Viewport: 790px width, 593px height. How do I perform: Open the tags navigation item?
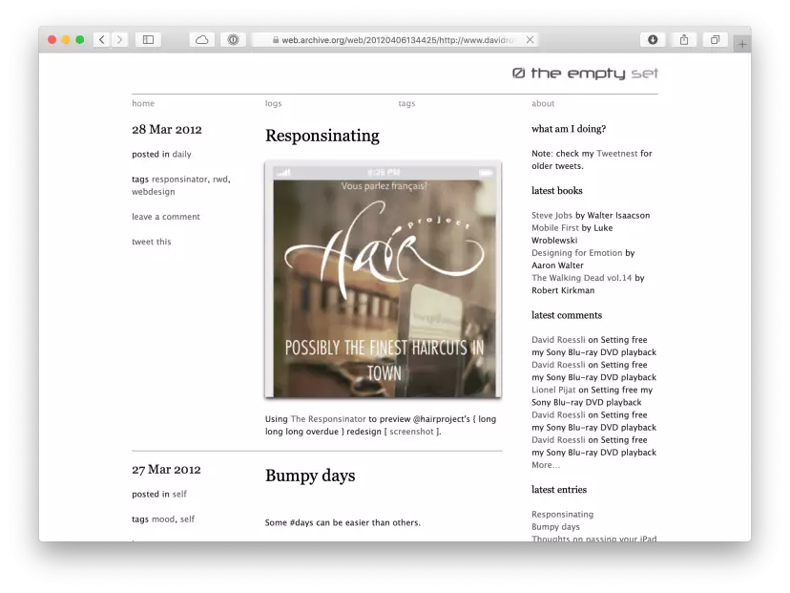point(406,103)
